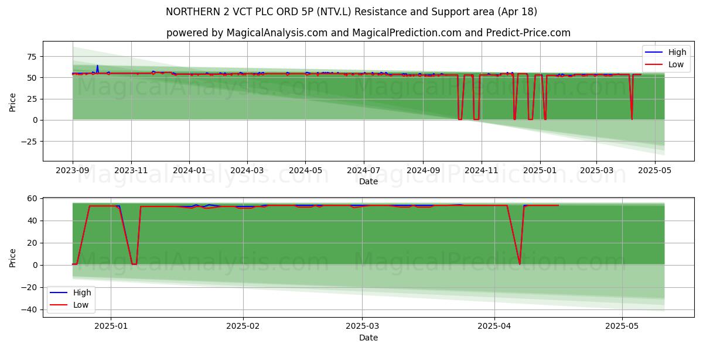
Task: Click the 60 price tick in bottom chart
Action: click(33, 199)
